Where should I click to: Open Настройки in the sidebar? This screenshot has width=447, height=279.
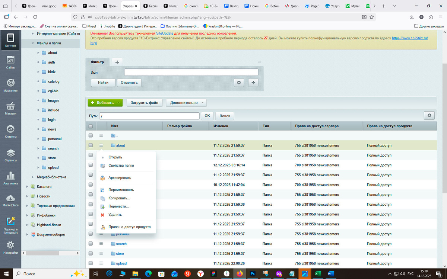[x=10, y=247]
